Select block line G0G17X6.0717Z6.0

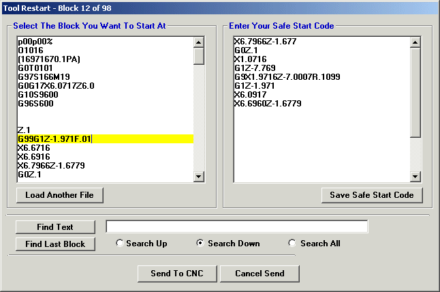coord(56,86)
